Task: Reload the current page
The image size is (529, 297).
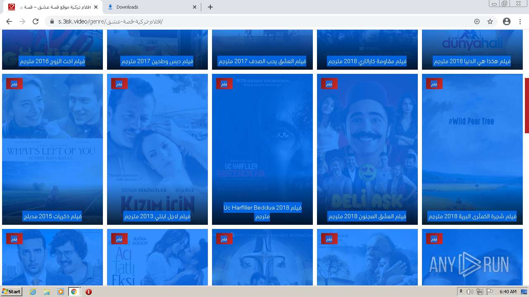Action: click(x=36, y=21)
